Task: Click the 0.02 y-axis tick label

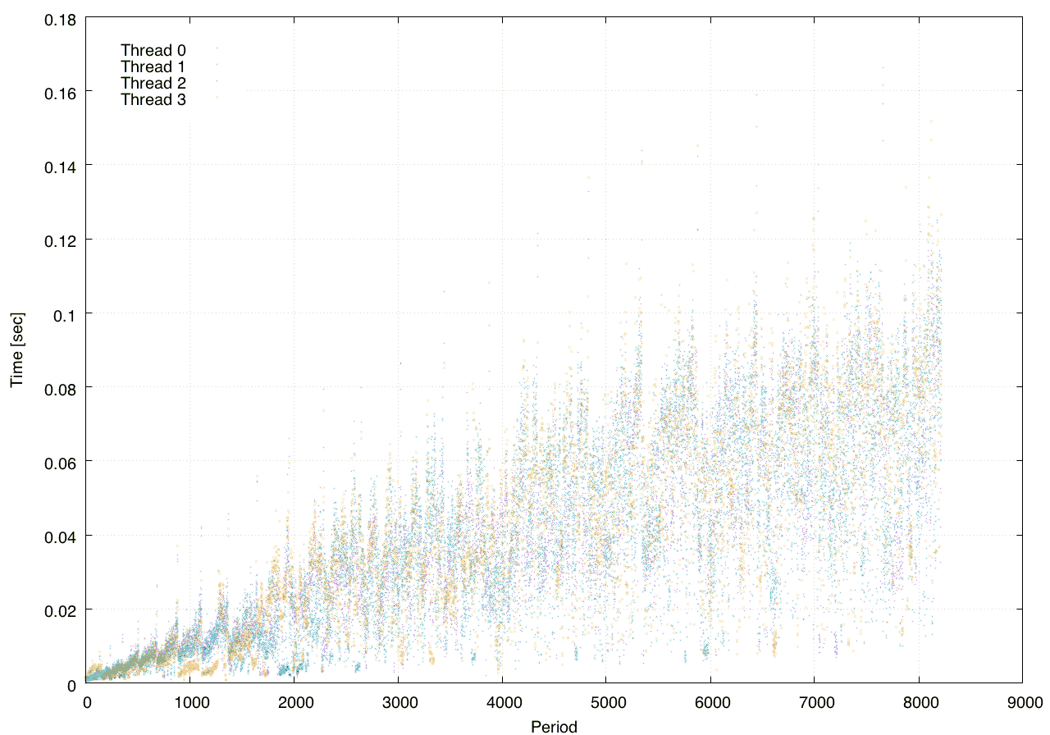Action: 61,610
